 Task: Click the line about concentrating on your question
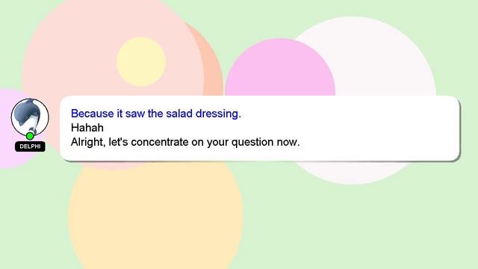click(185, 142)
